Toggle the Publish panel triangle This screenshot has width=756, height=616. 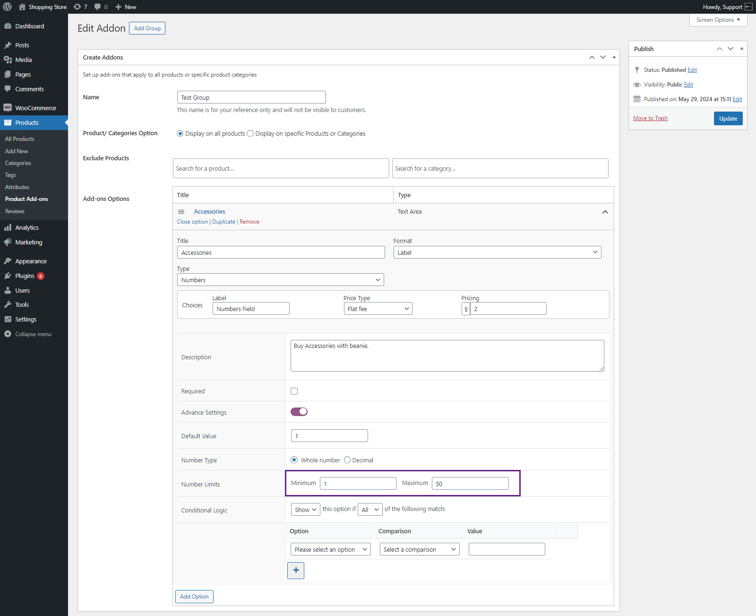[x=742, y=49]
